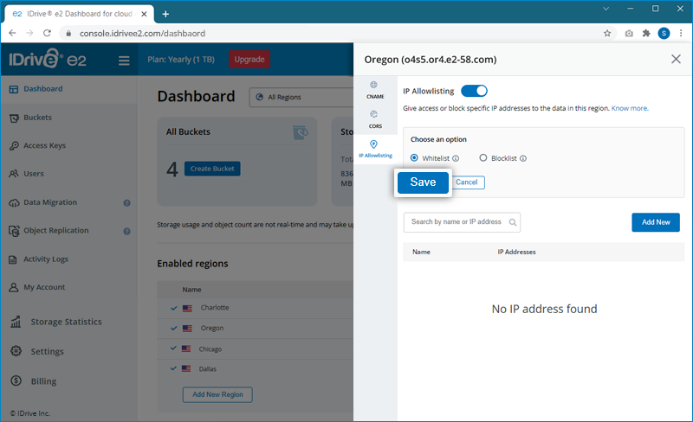Image resolution: width=693 pixels, height=422 pixels.
Task: Open the CORS tab in the side panel
Action: pos(375,119)
